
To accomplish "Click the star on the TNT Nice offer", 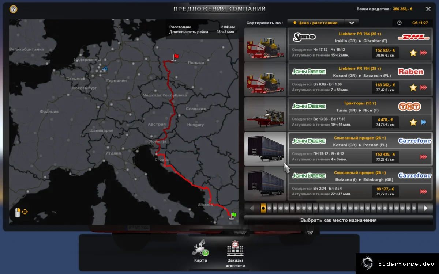I will (413, 122).
